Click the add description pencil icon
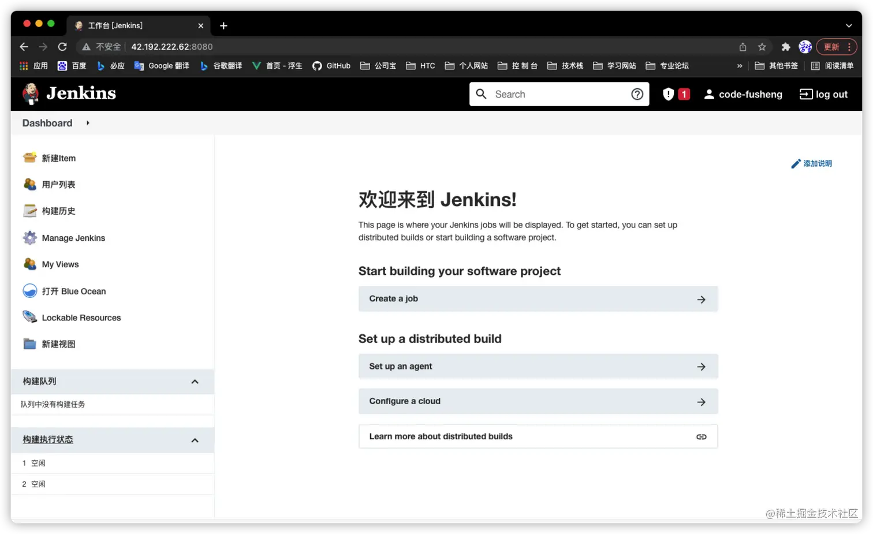 [x=796, y=164]
